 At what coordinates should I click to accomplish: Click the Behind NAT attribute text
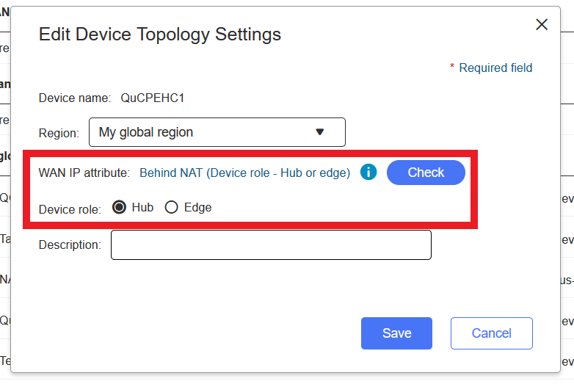(244, 173)
